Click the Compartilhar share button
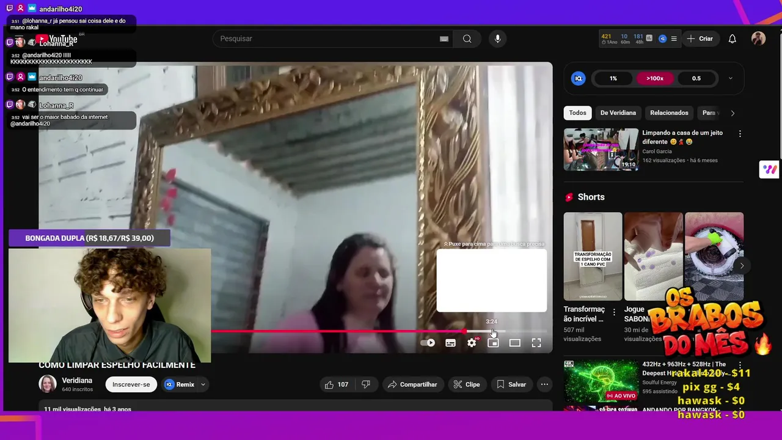This screenshot has width=782, height=440. pos(412,384)
